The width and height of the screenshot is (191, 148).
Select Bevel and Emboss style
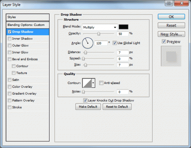[25, 59]
